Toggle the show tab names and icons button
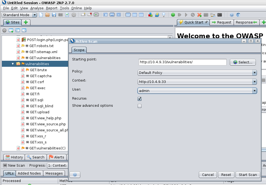Viewport: 266px width, 185px height. [96, 15]
